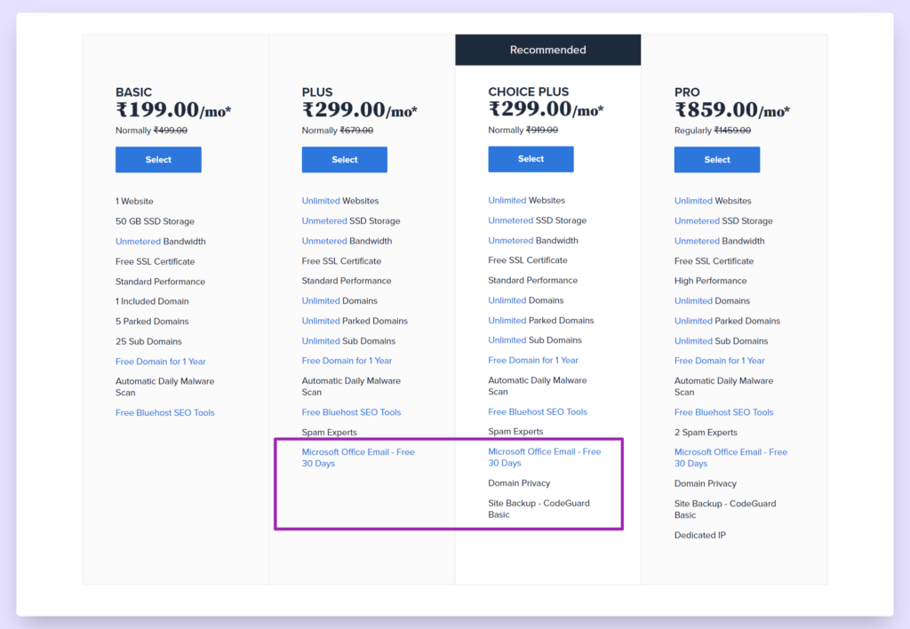
Task: Click Unlimited Parked Domains link in PLUS plan
Action: [x=321, y=321]
